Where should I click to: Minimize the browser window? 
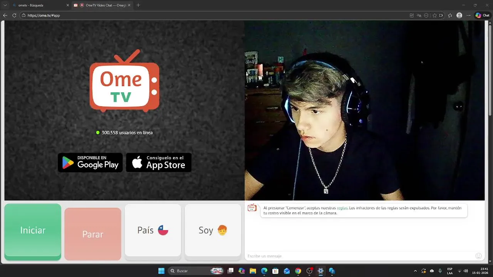[x=464, y=5]
